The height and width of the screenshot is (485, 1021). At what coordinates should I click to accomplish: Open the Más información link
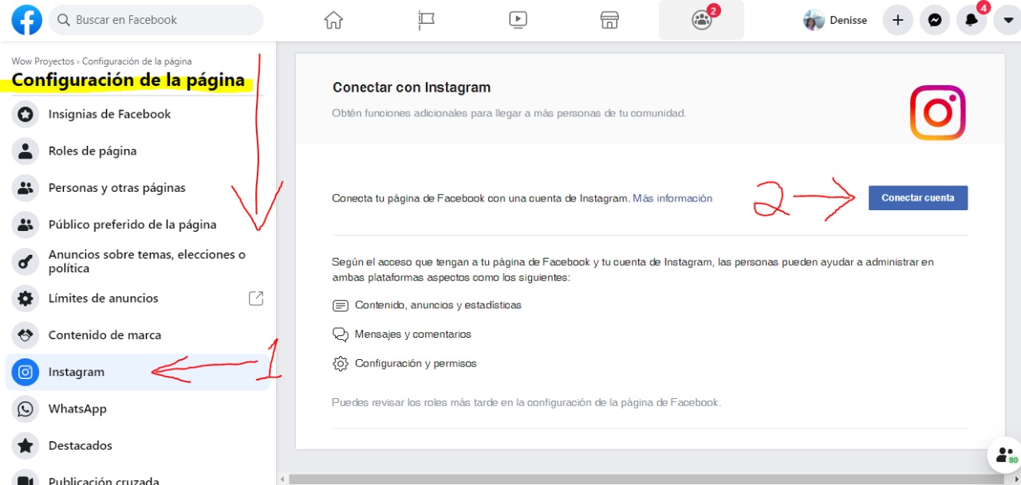point(672,198)
